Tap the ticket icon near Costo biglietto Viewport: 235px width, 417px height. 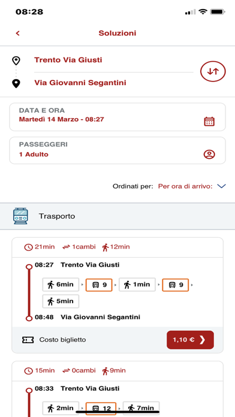pyautogui.click(x=28, y=340)
